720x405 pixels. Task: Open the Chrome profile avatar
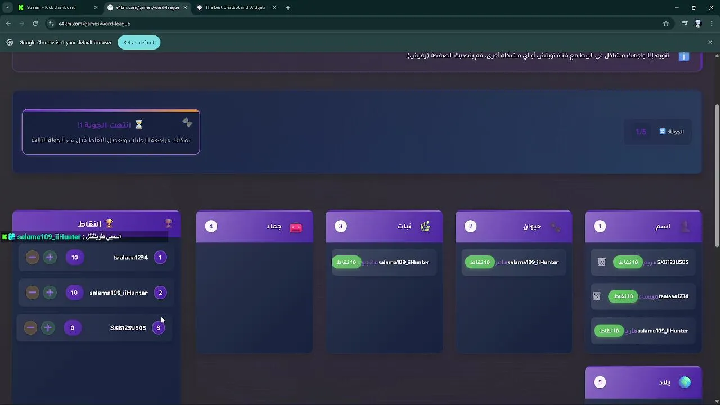tap(698, 24)
